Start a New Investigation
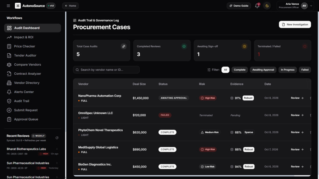This screenshot has height=179, width=319. pyautogui.click(x=295, y=24)
